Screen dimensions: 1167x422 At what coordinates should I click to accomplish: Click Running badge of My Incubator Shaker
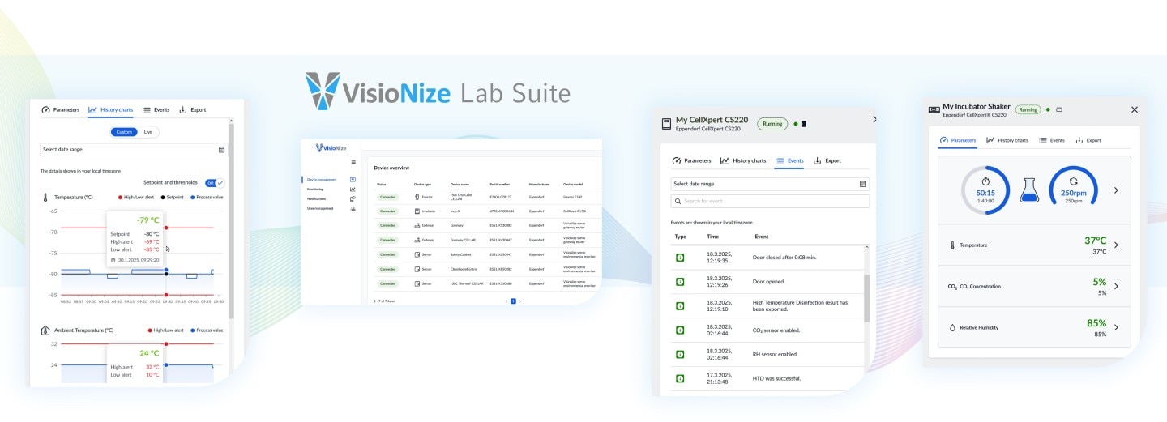[1028, 109]
